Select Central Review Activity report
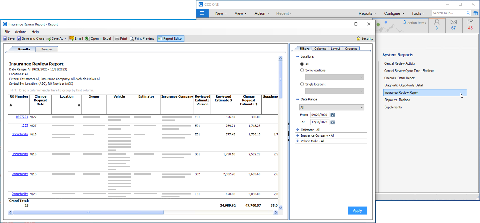The height and width of the screenshot is (223, 480). 400,63
